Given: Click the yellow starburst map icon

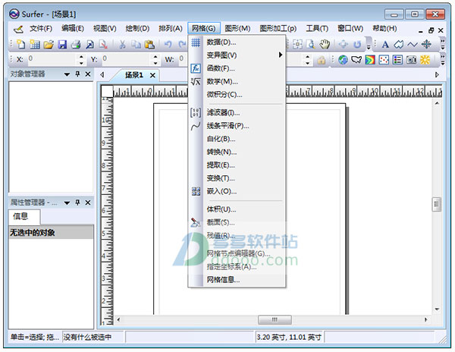Looking at the screenshot, I should tap(425, 60).
